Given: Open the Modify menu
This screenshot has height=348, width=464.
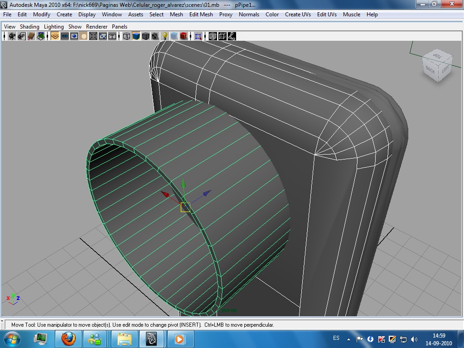Looking at the screenshot, I should point(42,14).
